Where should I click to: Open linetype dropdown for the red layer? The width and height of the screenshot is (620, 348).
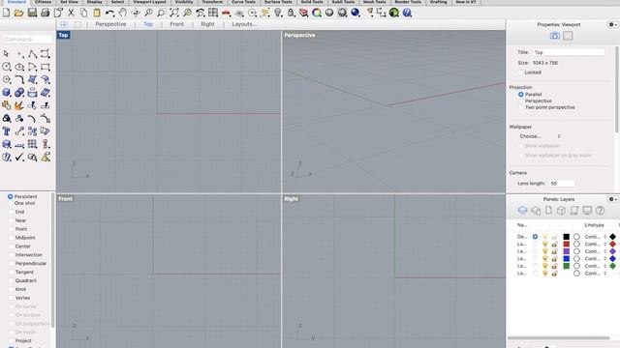pos(596,245)
